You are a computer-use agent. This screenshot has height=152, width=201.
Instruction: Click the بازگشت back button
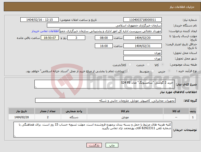(x=94, y=145)
